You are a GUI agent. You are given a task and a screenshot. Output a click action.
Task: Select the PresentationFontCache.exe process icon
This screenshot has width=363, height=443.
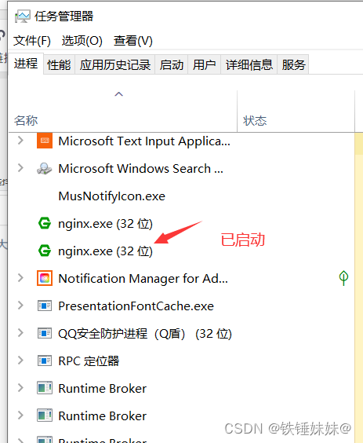tap(45, 306)
